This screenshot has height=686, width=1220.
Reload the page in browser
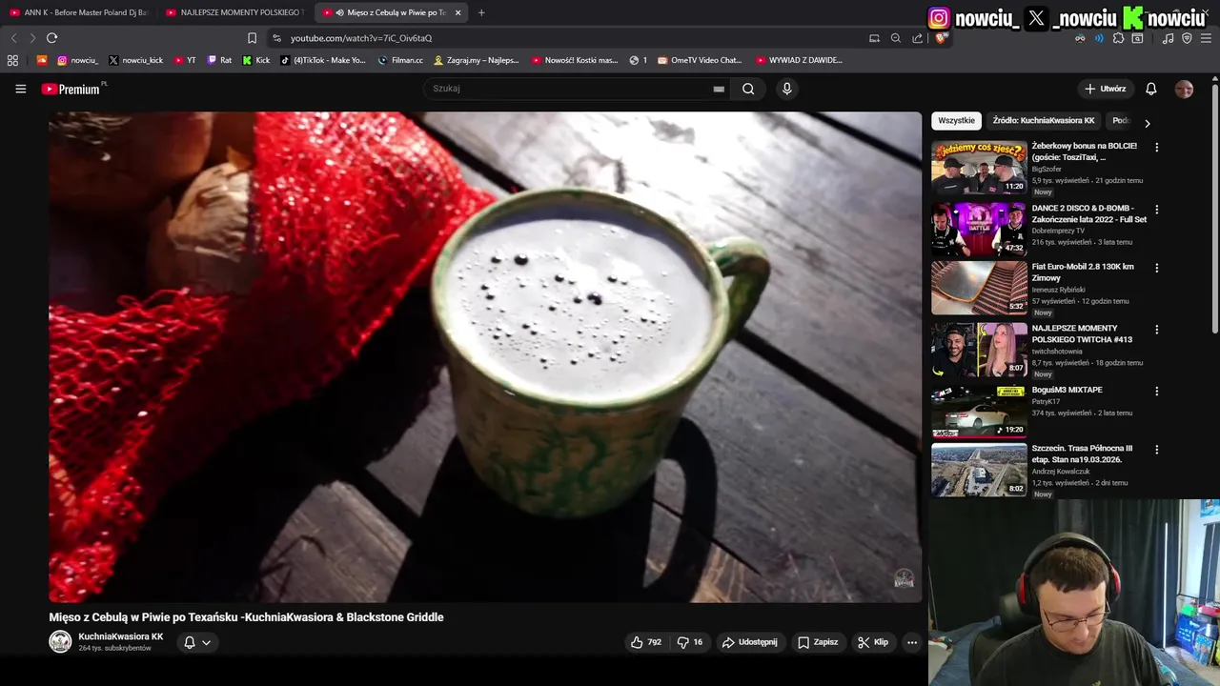tap(51, 38)
